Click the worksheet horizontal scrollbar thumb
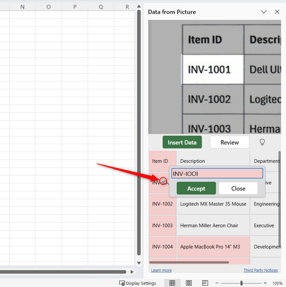Viewport: 286px width, 287px height. click(63, 272)
